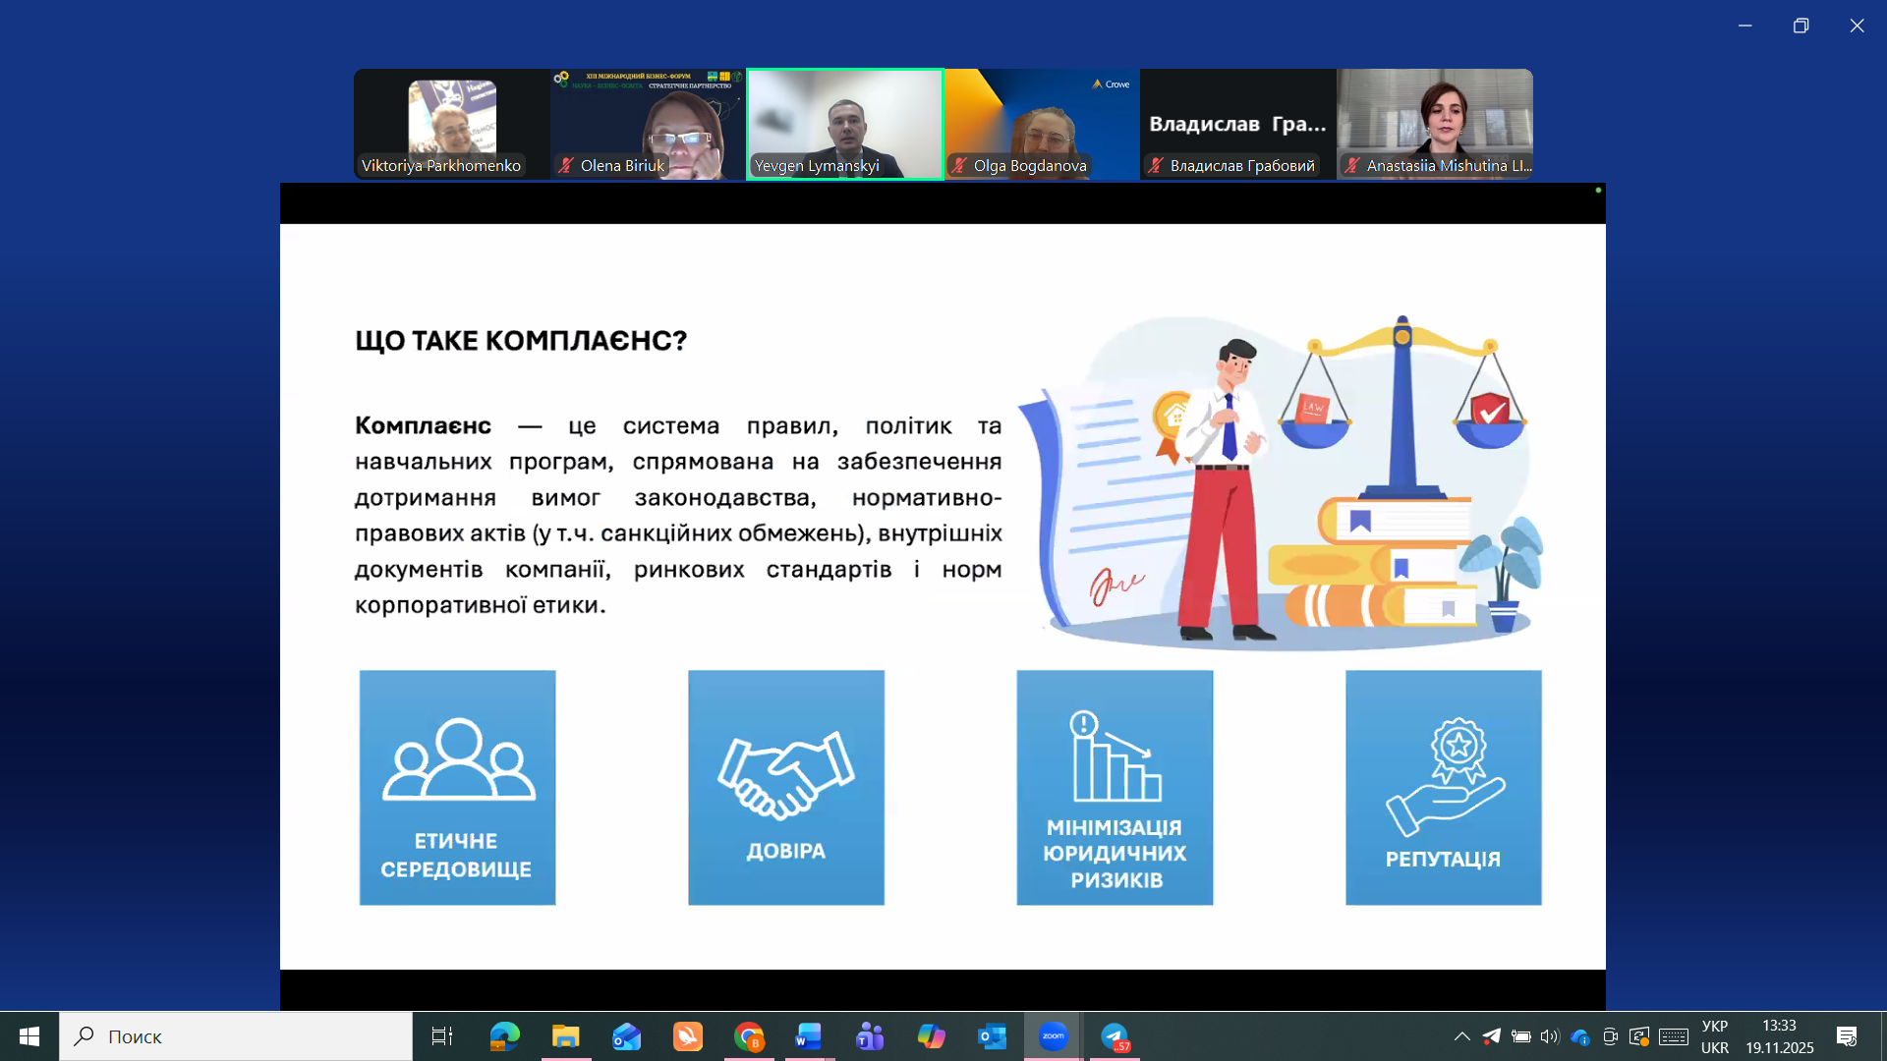This screenshot has width=1887, height=1061.
Task: Open Google Chrome from taskbar
Action: tap(748, 1036)
